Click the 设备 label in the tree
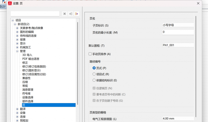 coord(23,113)
